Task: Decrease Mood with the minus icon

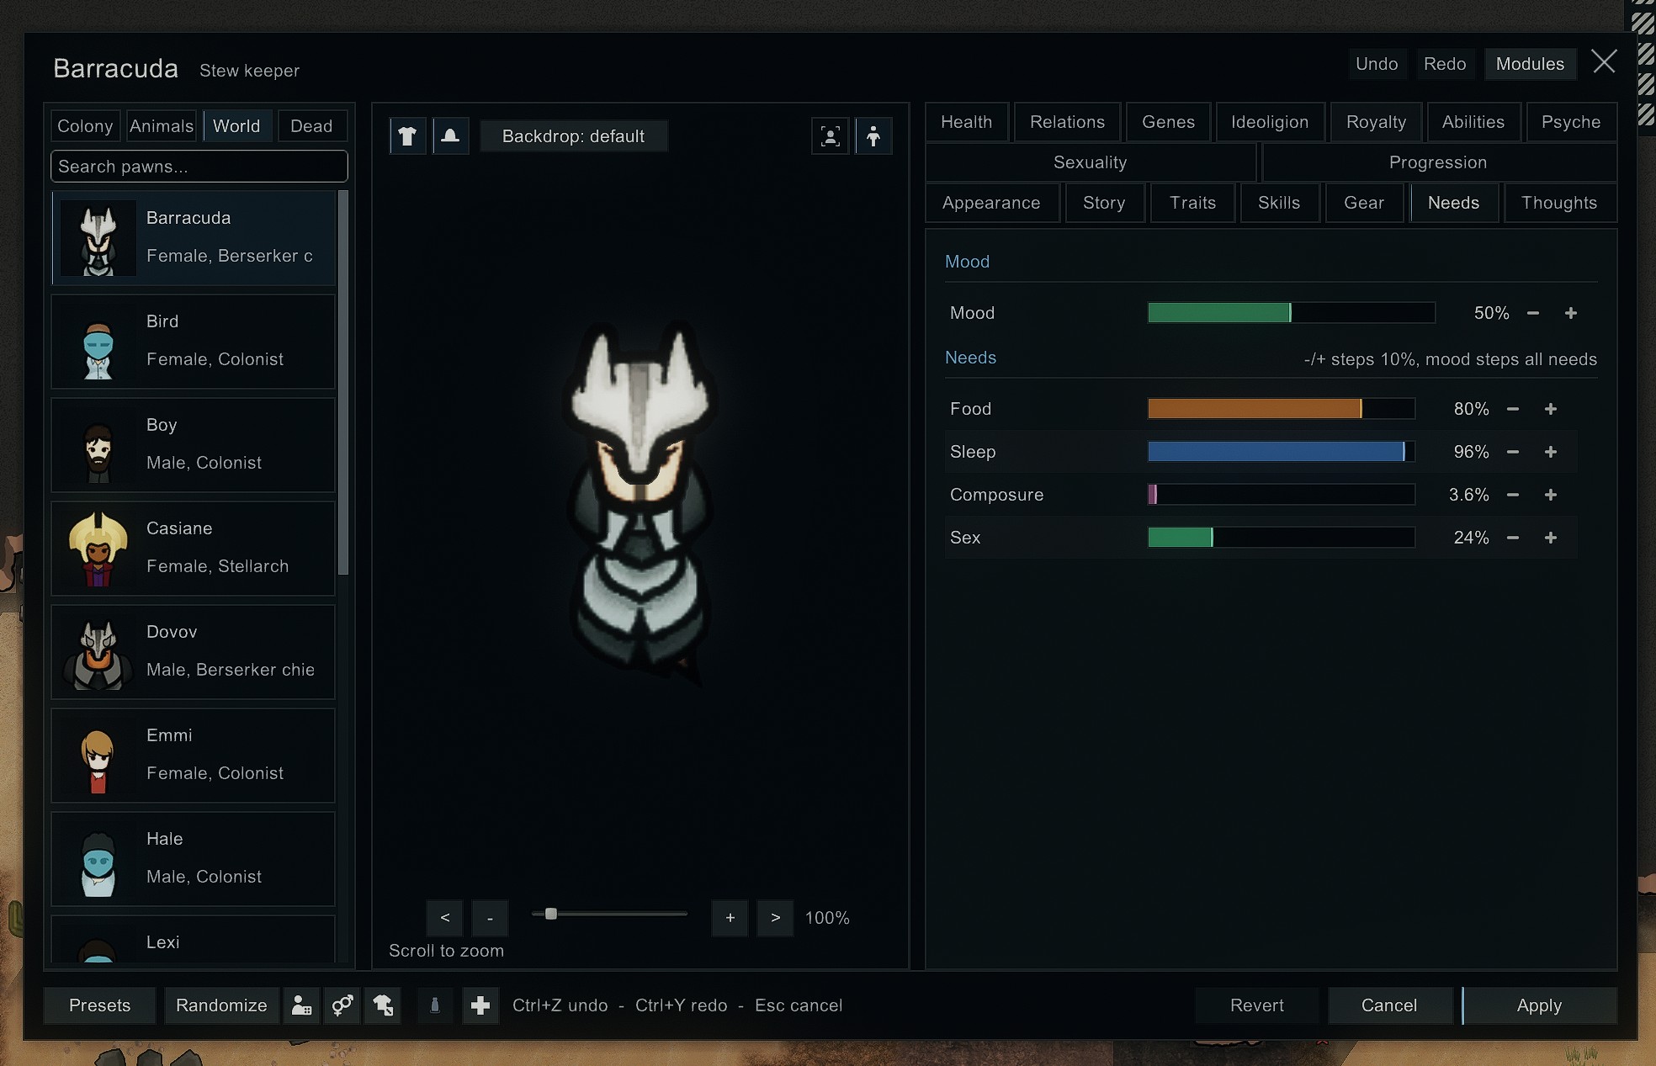Action: click(1533, 313)
